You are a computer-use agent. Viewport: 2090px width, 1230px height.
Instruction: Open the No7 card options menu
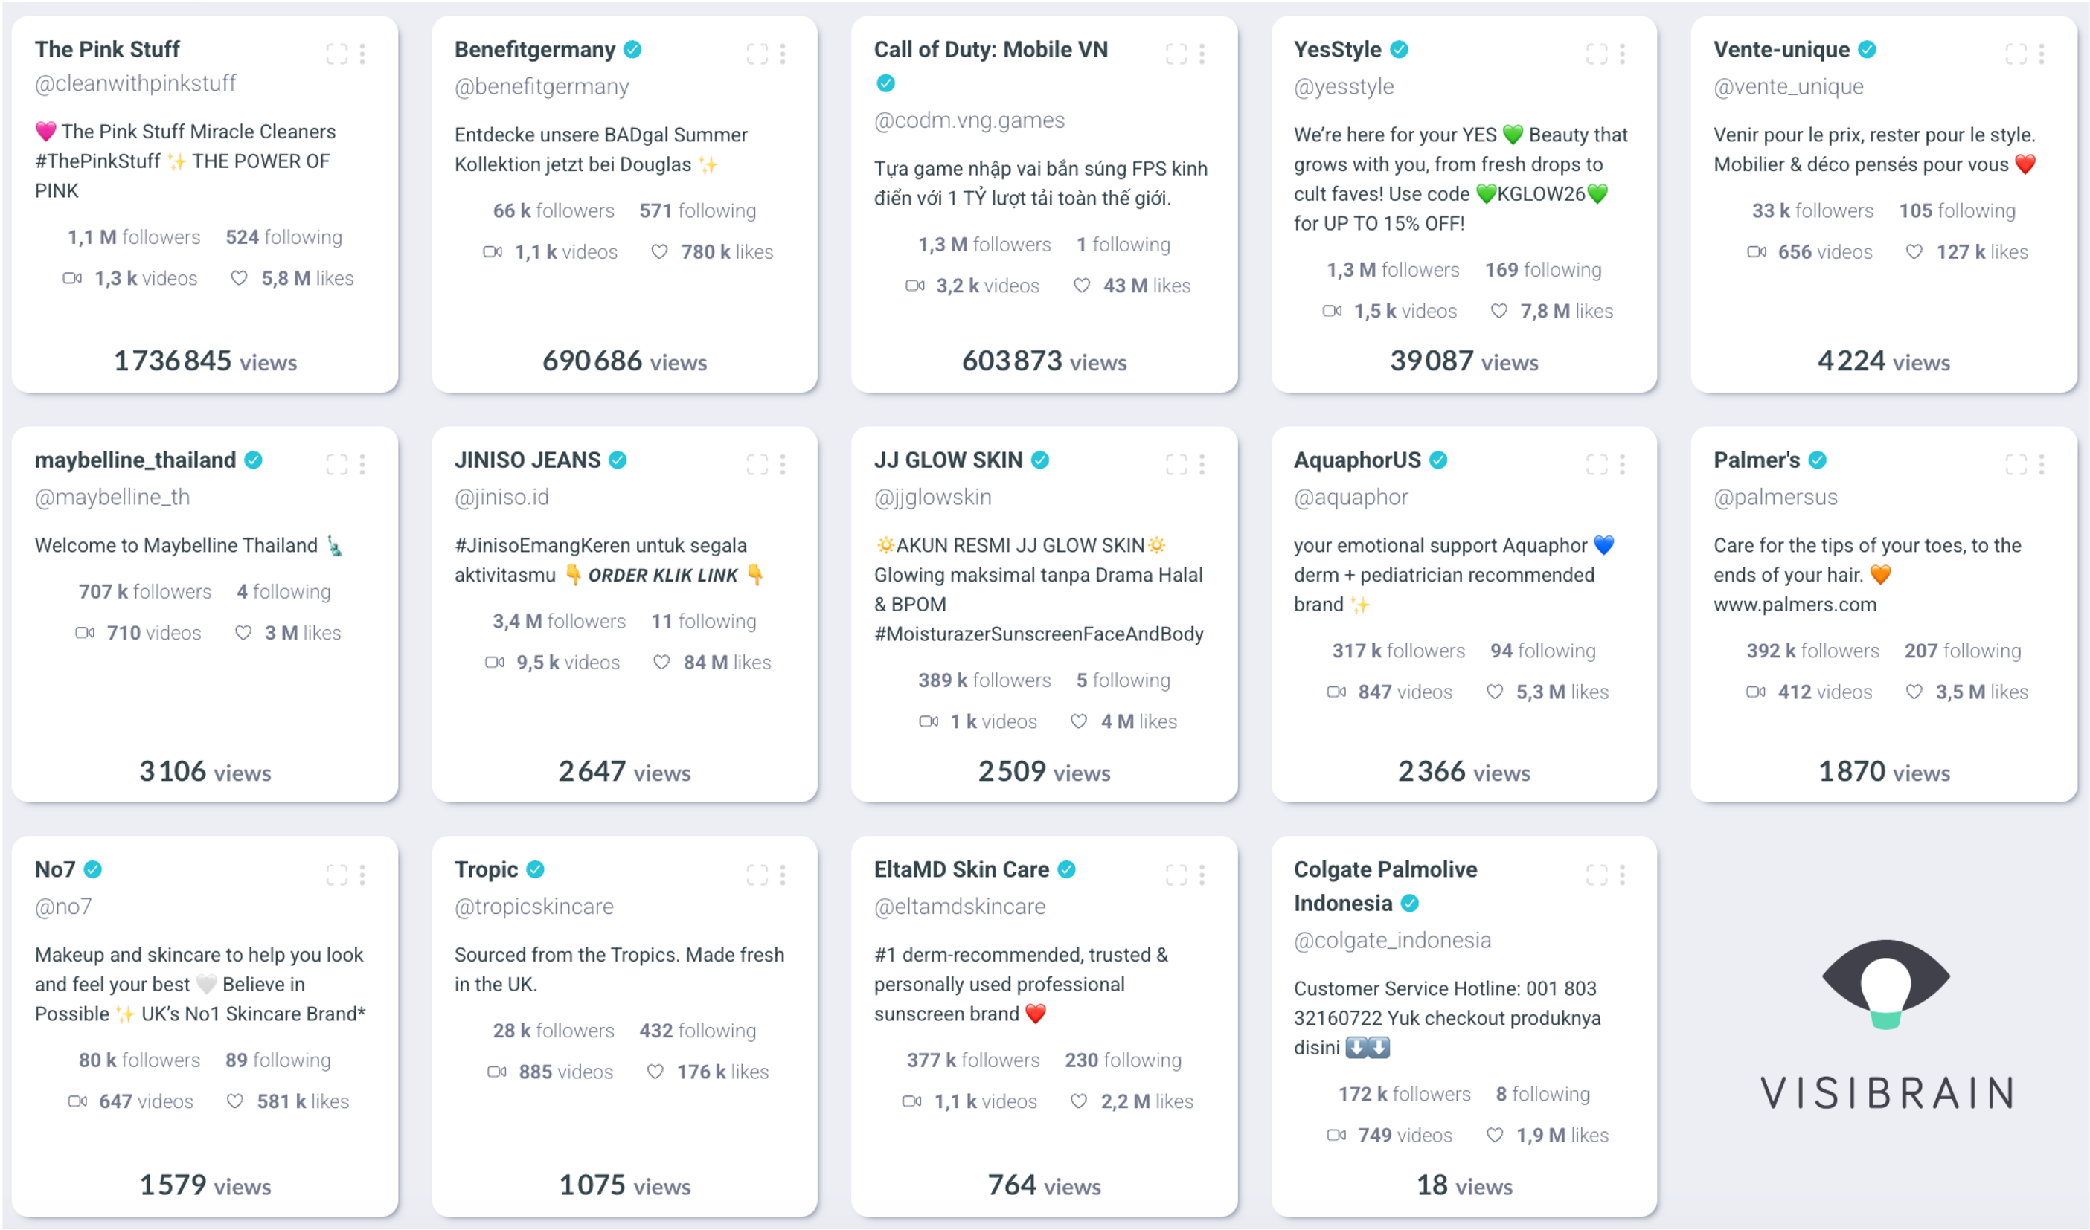click(x=362, y=875)
